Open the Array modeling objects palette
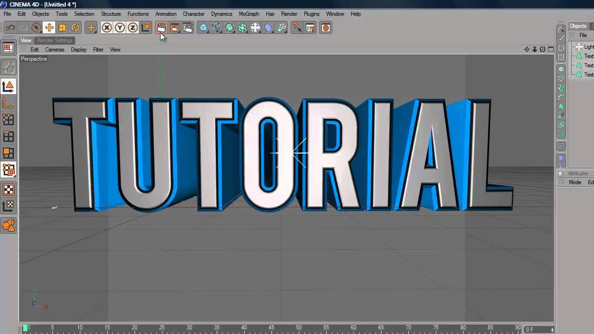Image resolution: width=594 pixels, height=334 pixels. click(242, 28)
